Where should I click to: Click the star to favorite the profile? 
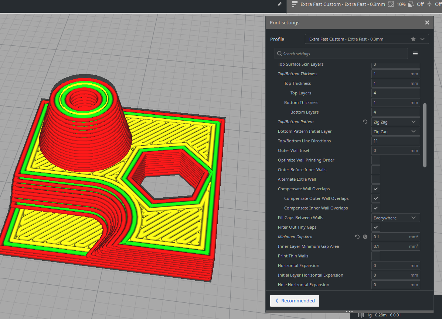[x=413, y=39]
